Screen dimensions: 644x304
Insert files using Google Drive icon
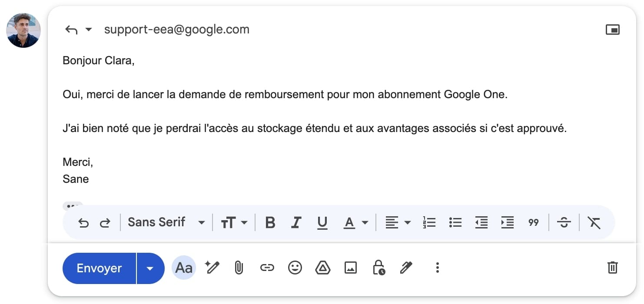point(322,268)
